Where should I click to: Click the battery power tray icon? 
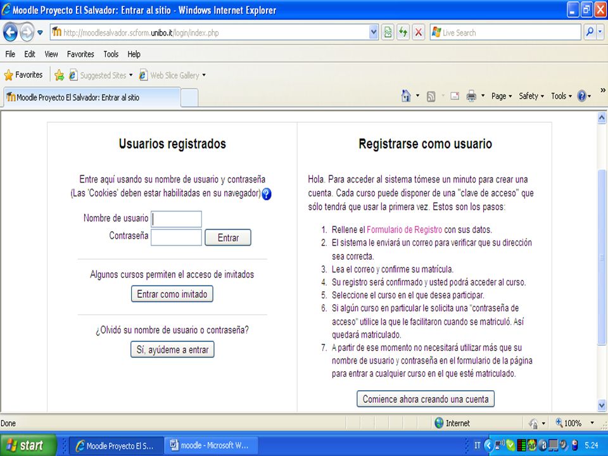tap(574, 445)
